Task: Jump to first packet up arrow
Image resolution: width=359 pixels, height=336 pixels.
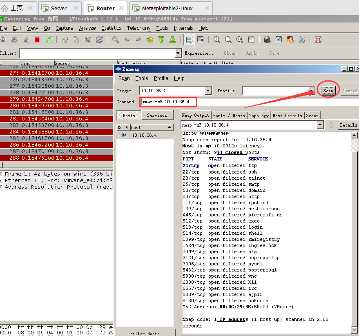Action: point(161,40)
